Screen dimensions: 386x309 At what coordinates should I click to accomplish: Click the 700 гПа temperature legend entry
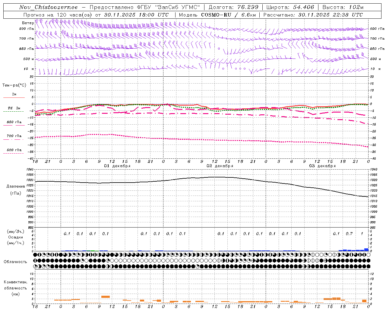point(14,136)
